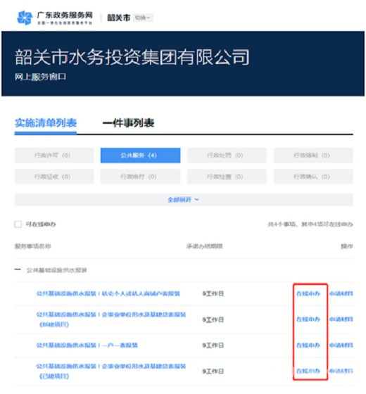Tick the 可在线申办 checkbox
This screenshot has width=366, height=394.
(x=18, y=224)
